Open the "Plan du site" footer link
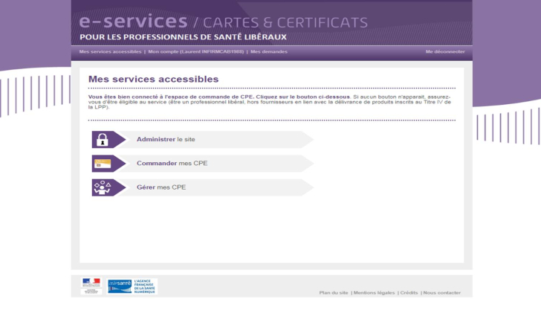Viewport: 541px width, 322px height. pos(334,293)
